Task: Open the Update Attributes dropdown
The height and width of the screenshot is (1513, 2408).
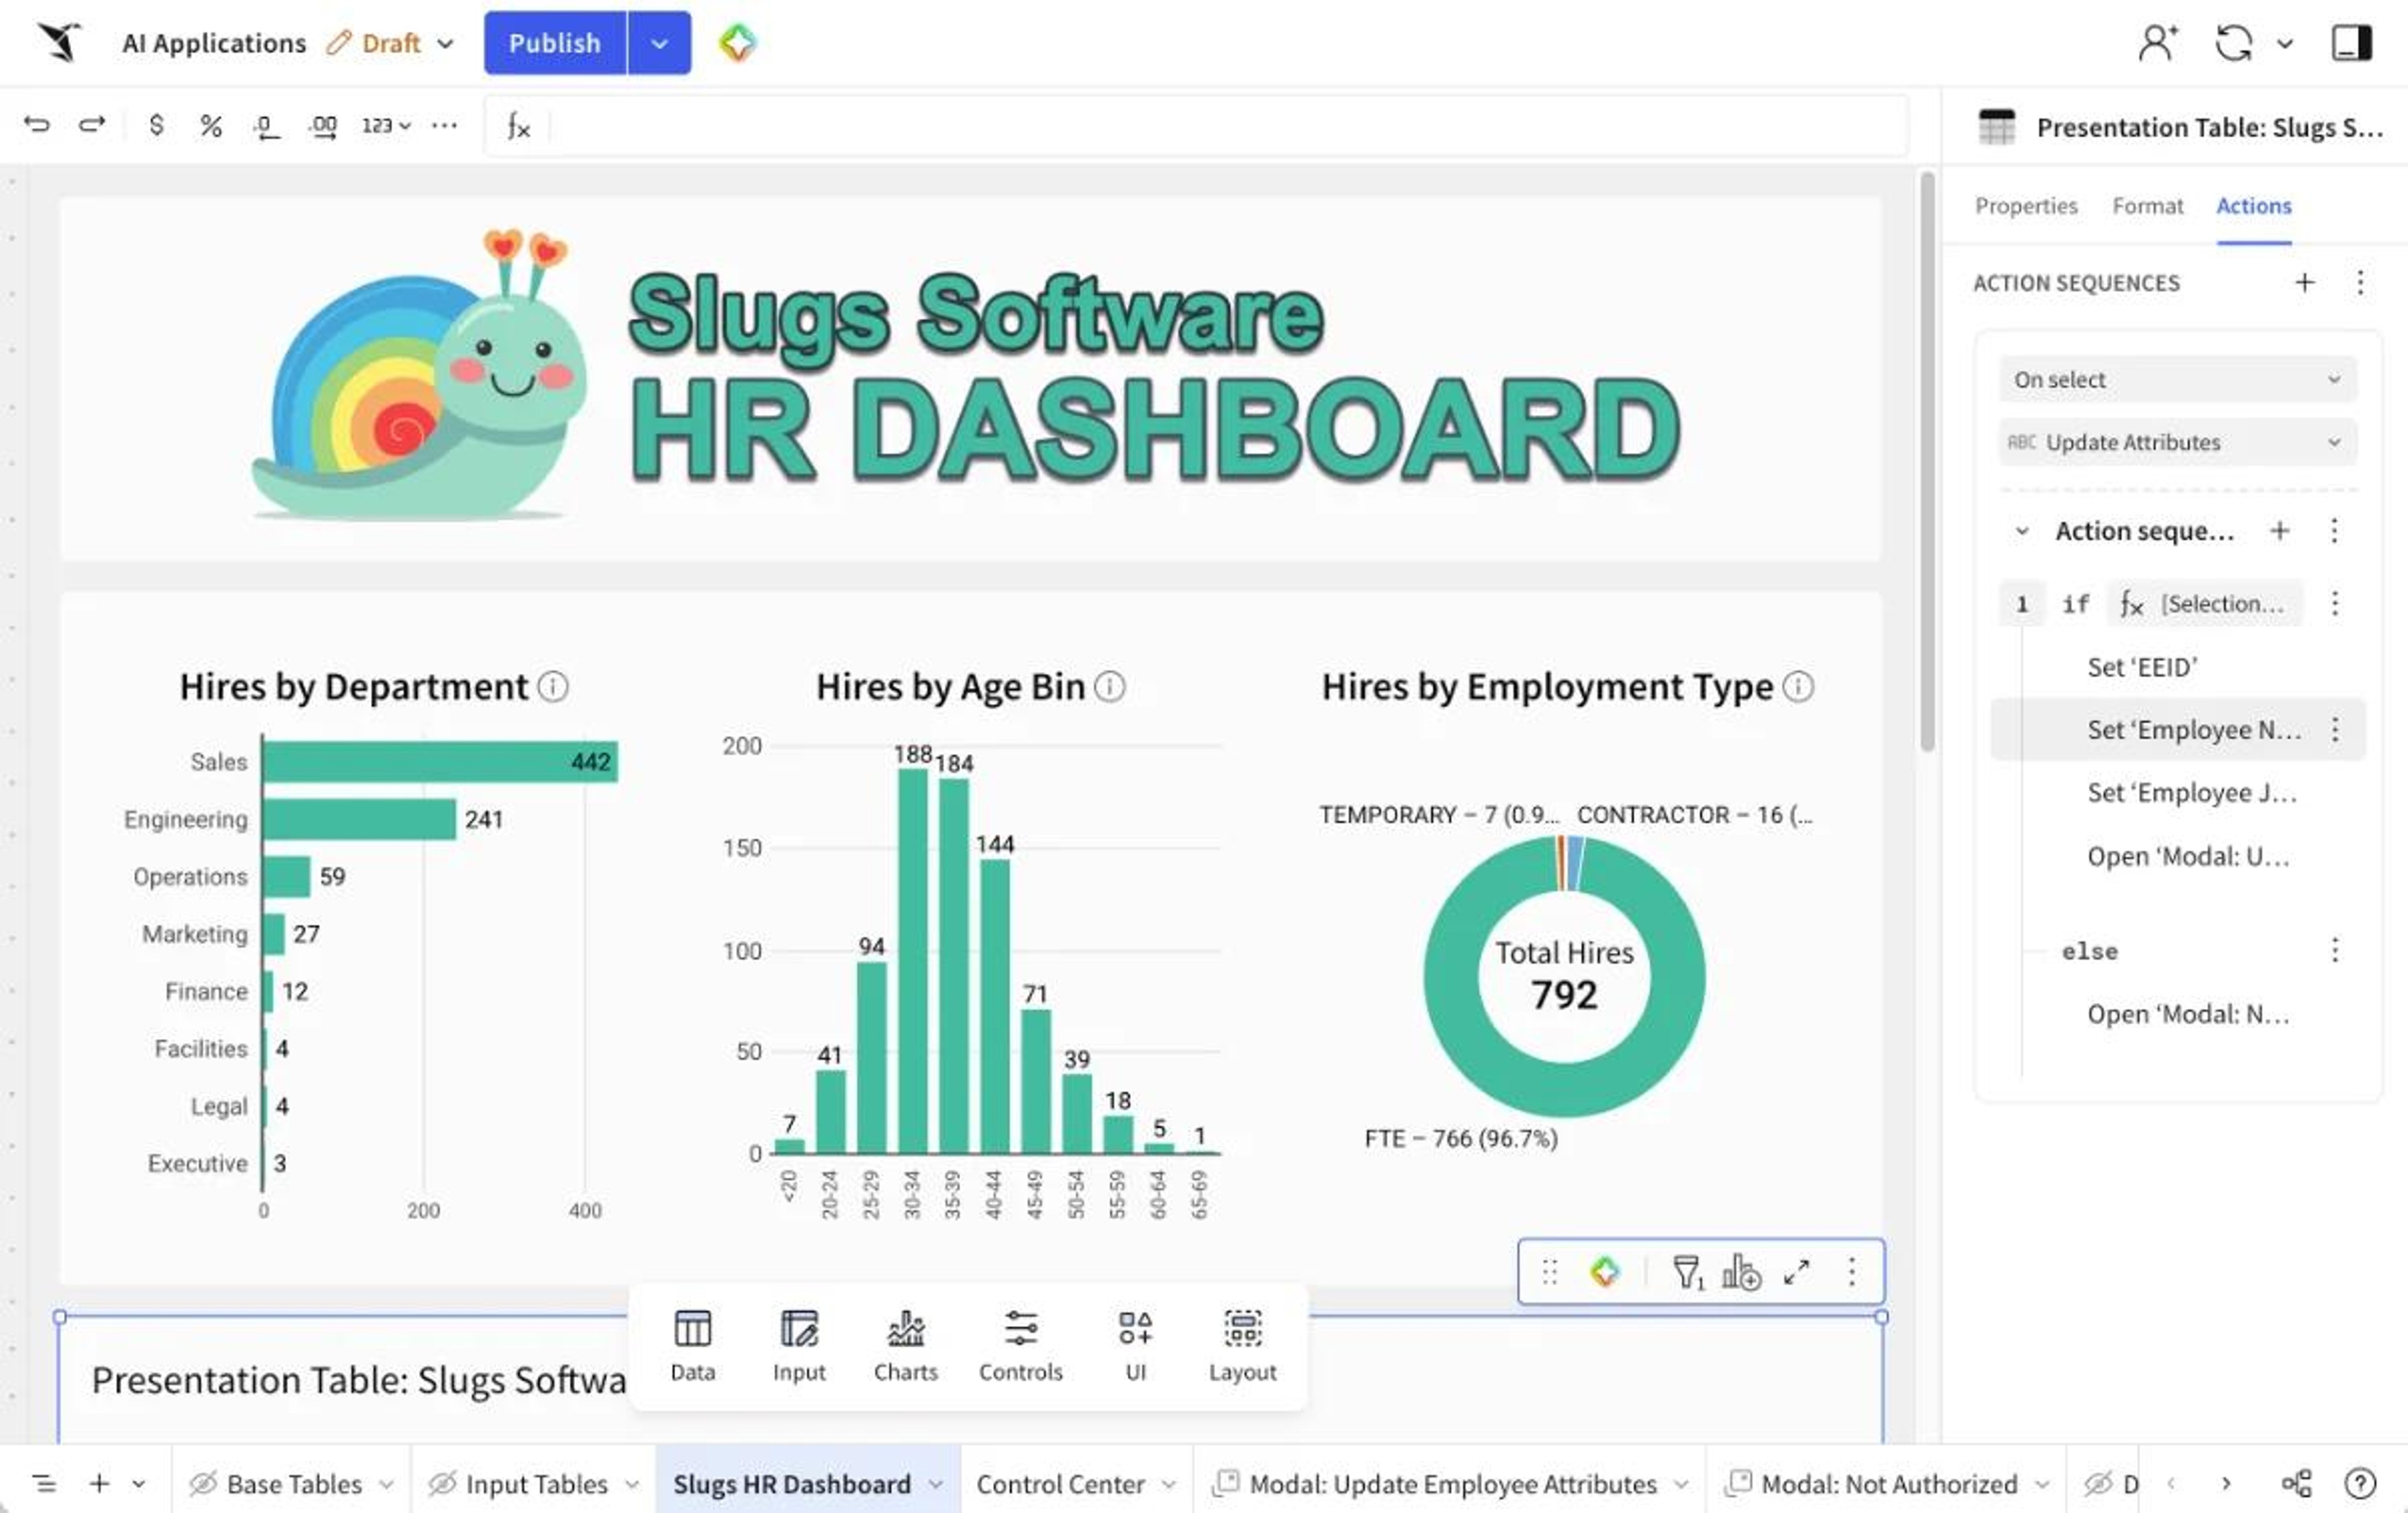Action: tap(2177, 442)
